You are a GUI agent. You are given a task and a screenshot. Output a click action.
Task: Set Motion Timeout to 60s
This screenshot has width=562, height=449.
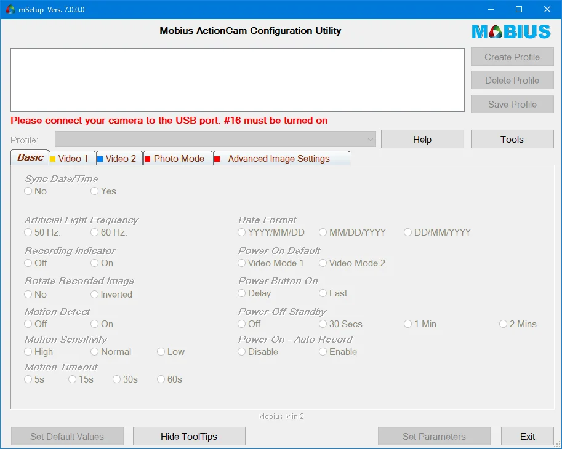coord(169,379)
